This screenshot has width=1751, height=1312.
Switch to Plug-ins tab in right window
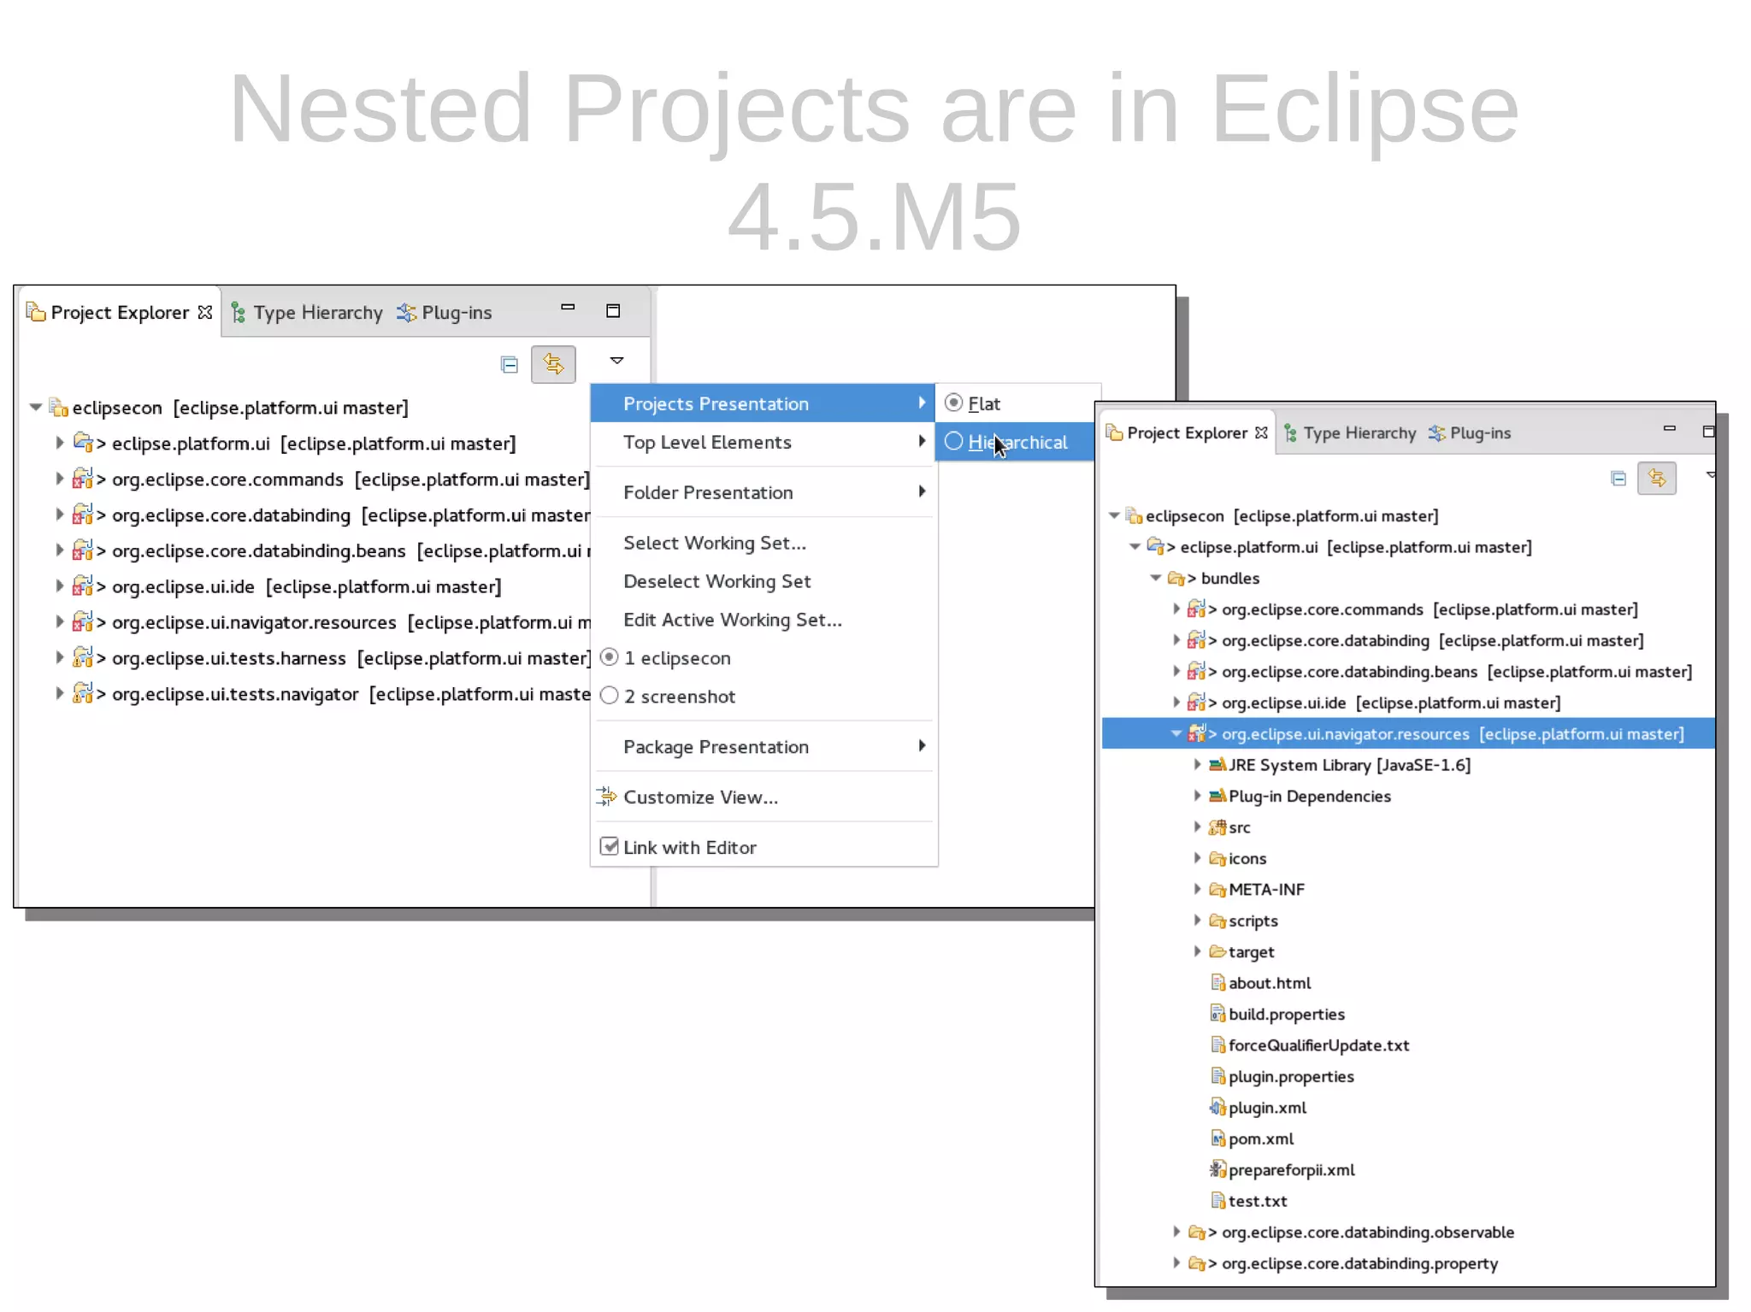(x=1470, y=433)
